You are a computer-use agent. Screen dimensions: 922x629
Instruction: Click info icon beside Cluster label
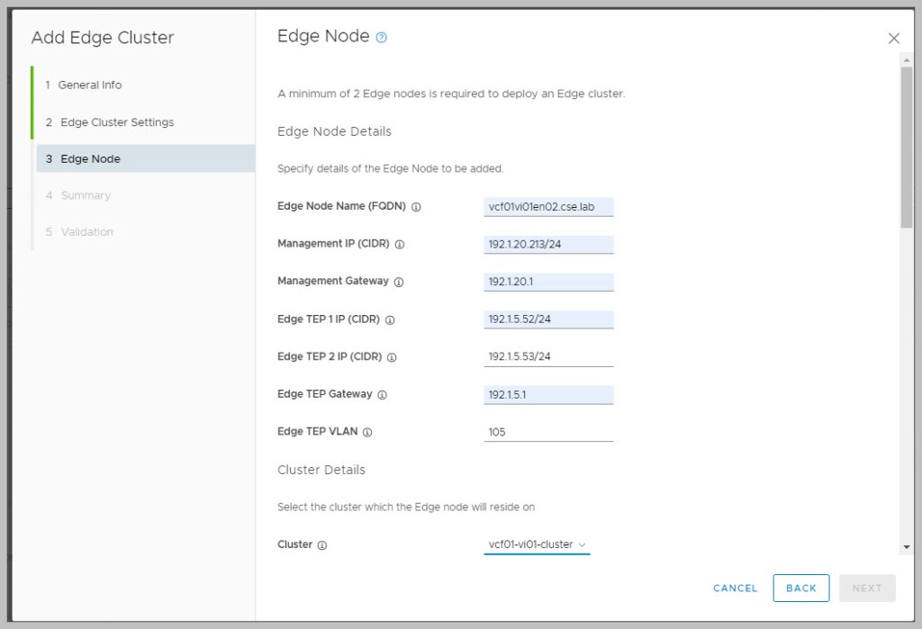[322, 545]
